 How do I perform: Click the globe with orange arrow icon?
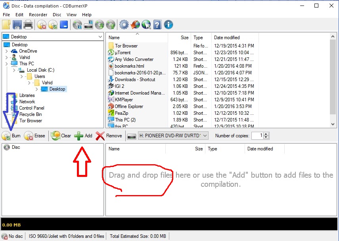coord(135,25)
